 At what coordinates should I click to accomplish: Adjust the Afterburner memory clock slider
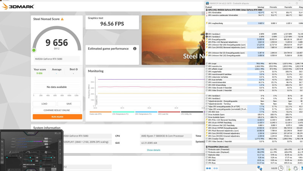coord(30,161)
